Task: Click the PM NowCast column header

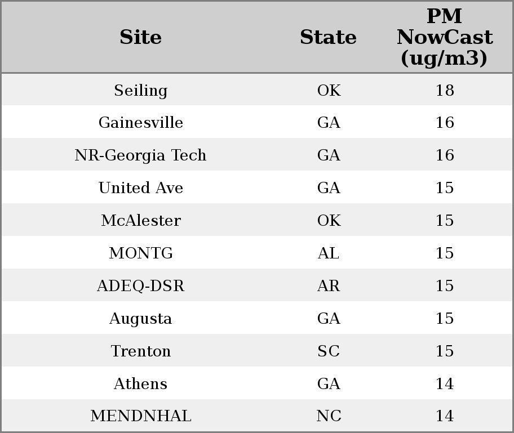Action: [x=445, y=37]
